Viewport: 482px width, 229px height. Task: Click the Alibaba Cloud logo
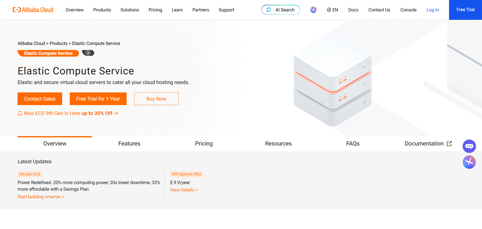click(33, 10)
